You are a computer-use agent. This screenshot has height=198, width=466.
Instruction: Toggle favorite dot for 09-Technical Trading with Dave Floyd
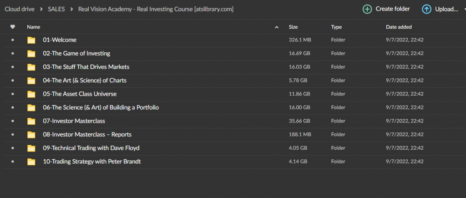click(12, 148)
